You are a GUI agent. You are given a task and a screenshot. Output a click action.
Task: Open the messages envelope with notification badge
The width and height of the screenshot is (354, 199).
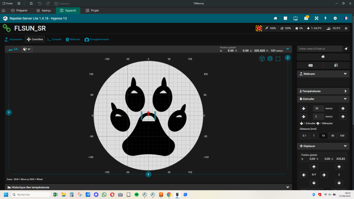[x=306, y=18]
